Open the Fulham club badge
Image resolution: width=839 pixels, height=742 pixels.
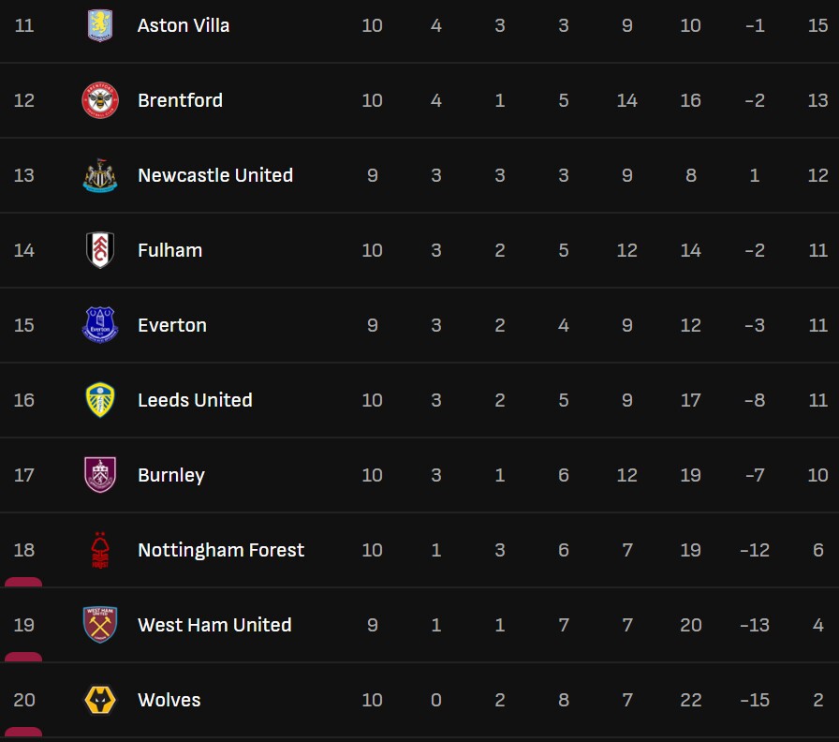pos(99,250)
